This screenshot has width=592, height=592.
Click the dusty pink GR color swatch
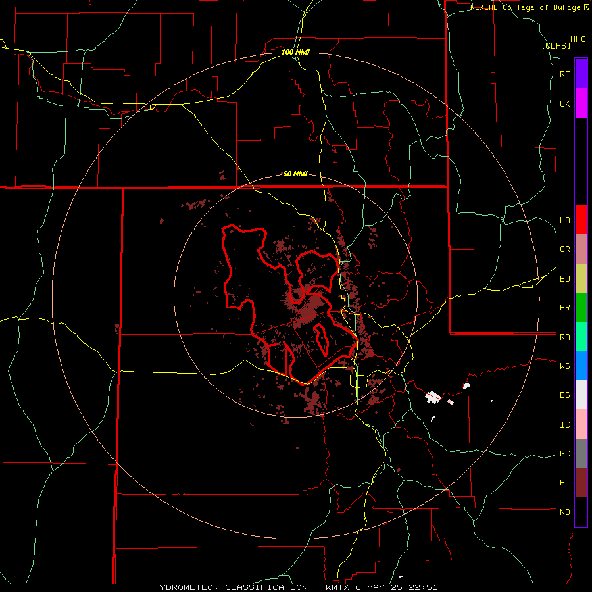click(581, 249)
